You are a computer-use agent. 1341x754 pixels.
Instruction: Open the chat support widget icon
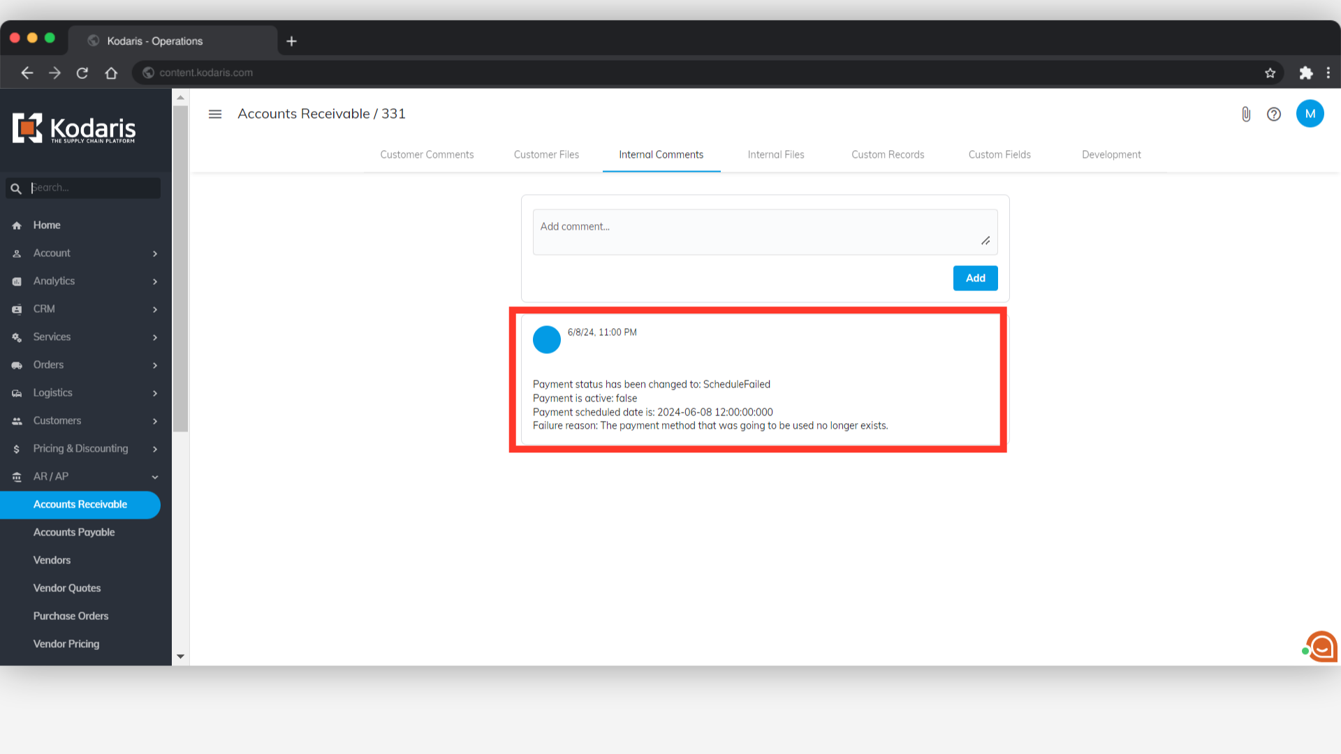(x=1321, y=646)
